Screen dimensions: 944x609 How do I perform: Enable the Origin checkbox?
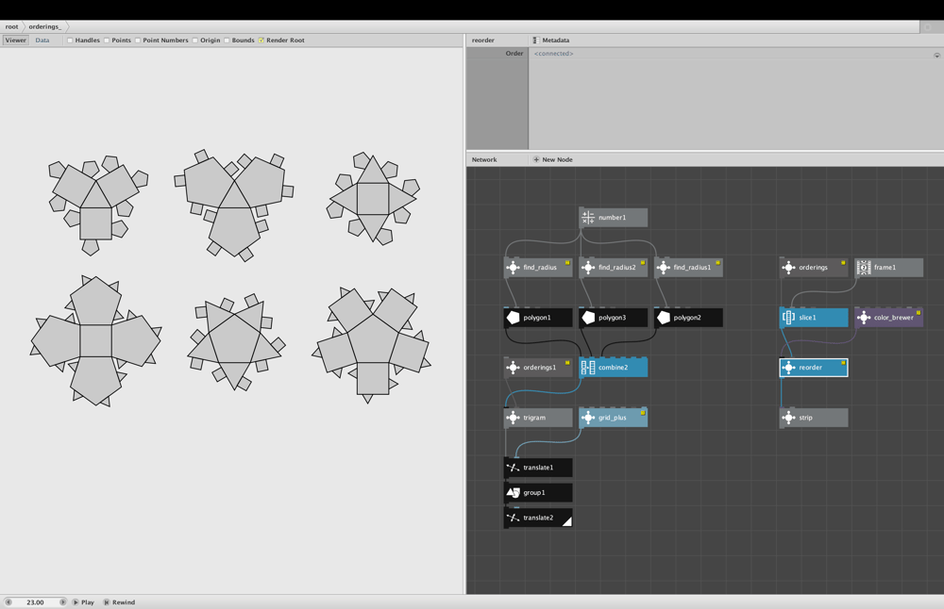(x=195, y=41)
